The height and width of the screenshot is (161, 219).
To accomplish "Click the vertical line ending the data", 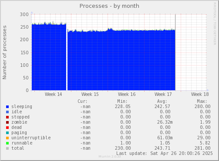I will (x=175, y=53).
